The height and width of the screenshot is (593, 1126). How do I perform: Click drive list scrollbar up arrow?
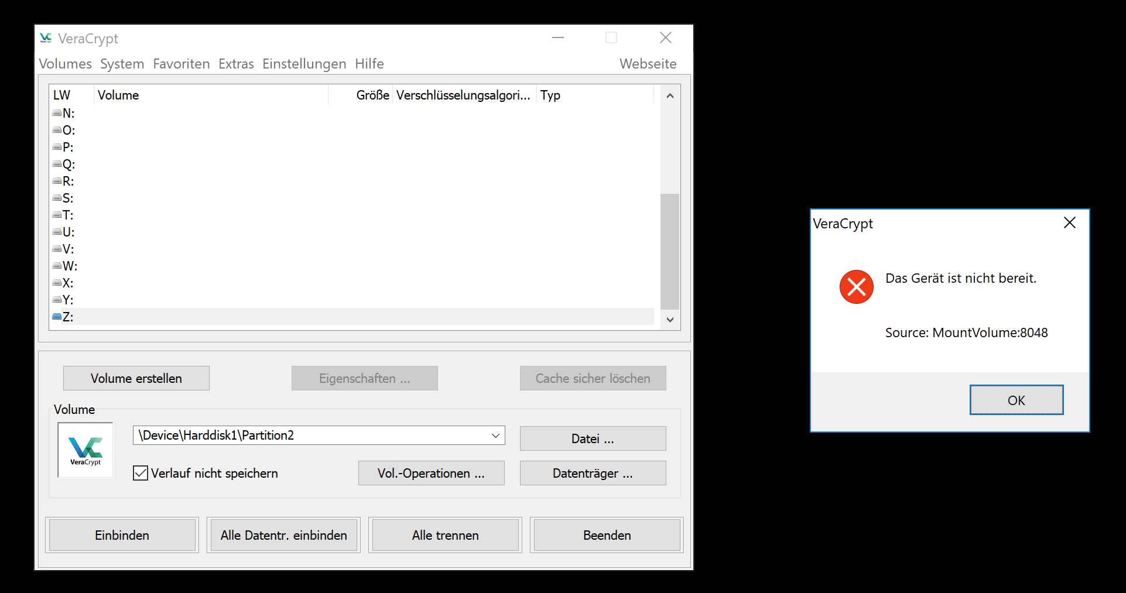(x=670, y=95)
